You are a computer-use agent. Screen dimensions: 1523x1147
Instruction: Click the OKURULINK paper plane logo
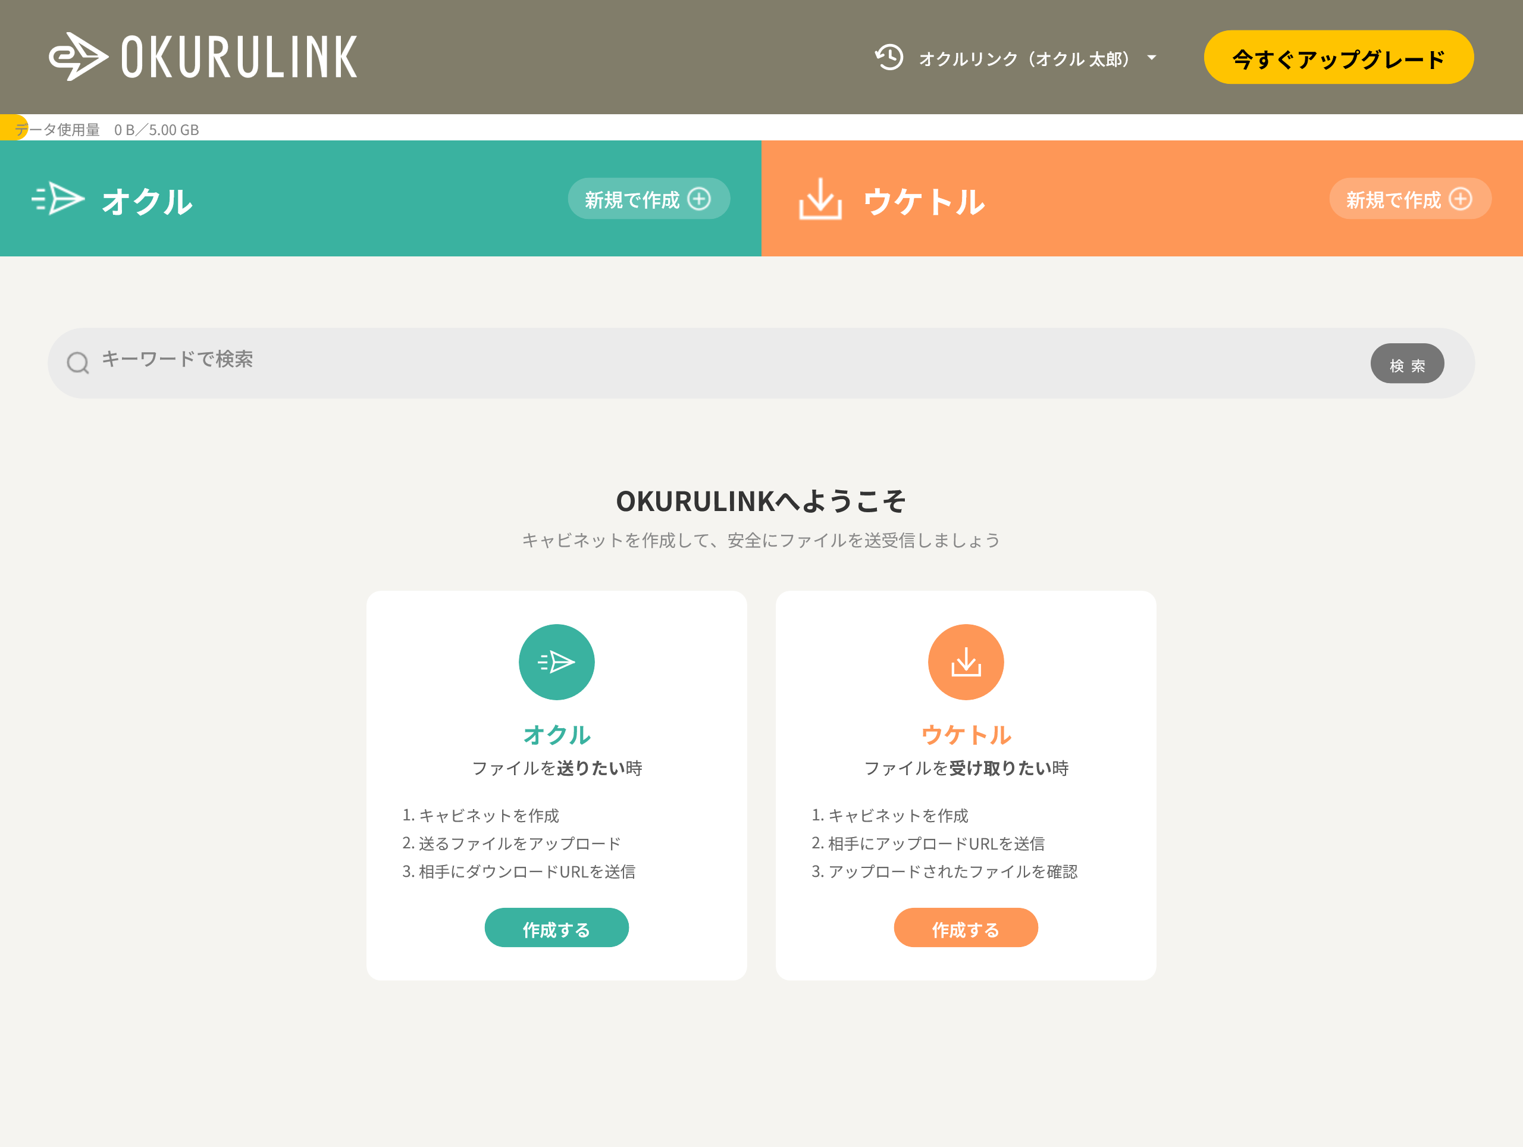coord(78,57)
